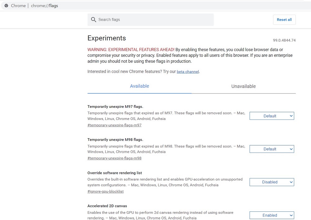Click the version number 99.0.4844.74
Viewport: 311px width, 220px height.
(x=284, y=40)
